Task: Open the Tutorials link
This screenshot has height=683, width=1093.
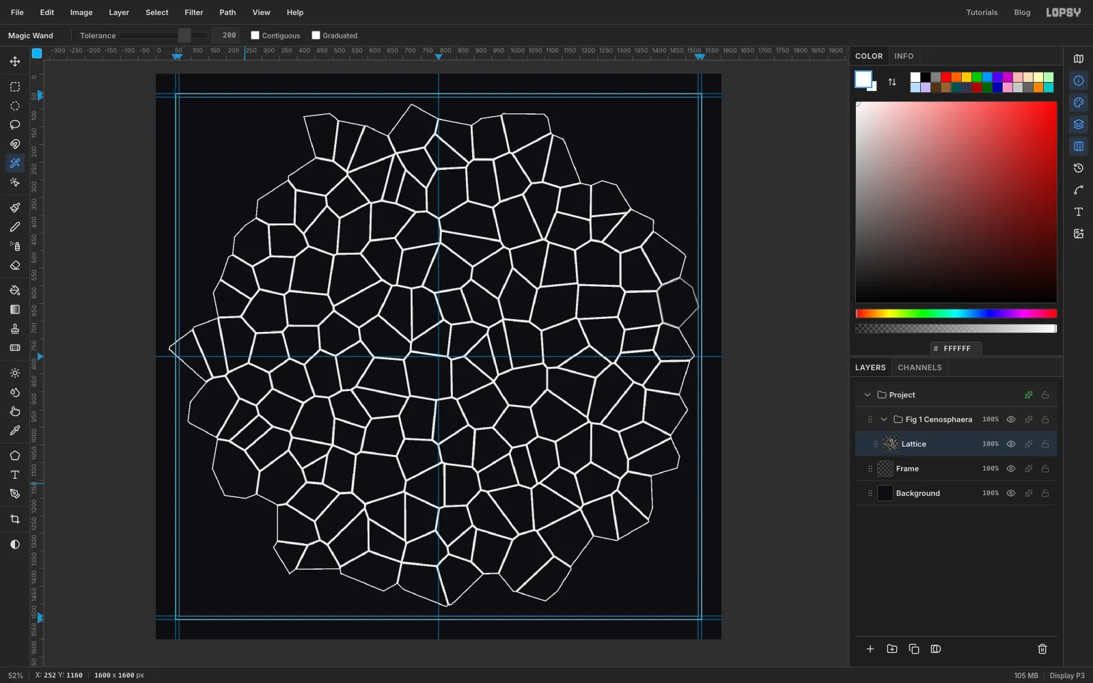Action: (982, 12)
